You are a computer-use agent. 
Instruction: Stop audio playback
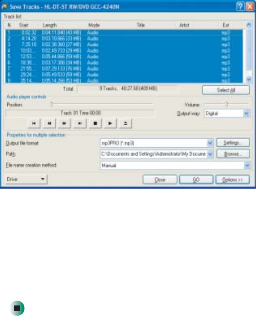point(95,123)
